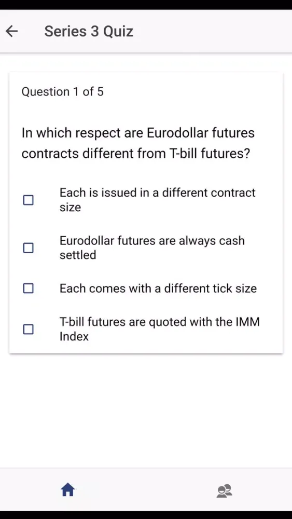Pick 'T-bill futures are quoted with the IMM Index' text
This screenshot has height=519, width=292.
pos(160,329)
